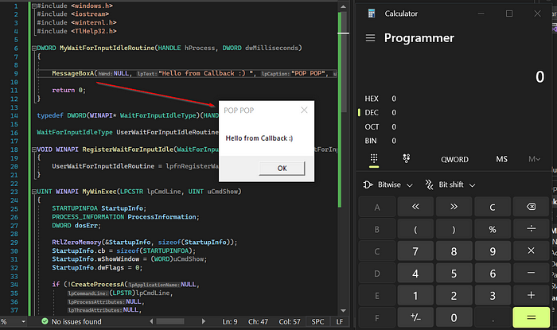Viewport: 557px width, 330px height.
Task: Click the percent modulo key
Action: (493, 229)
